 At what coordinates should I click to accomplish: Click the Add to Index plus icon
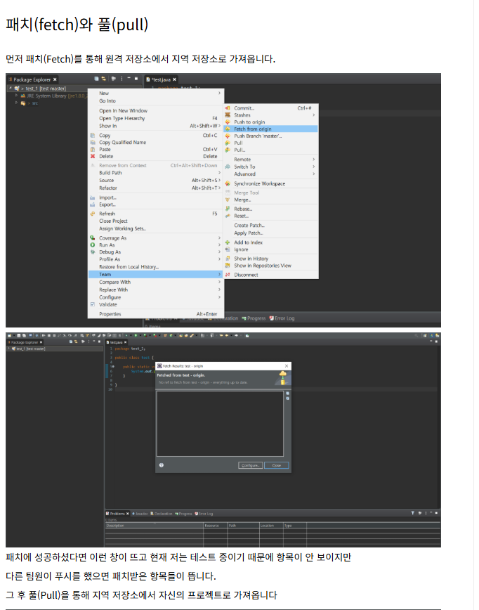point(228,242)
